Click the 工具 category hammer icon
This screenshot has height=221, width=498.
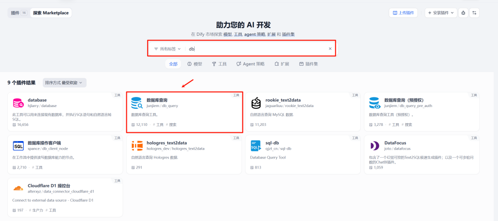click(x=214, y=64)
